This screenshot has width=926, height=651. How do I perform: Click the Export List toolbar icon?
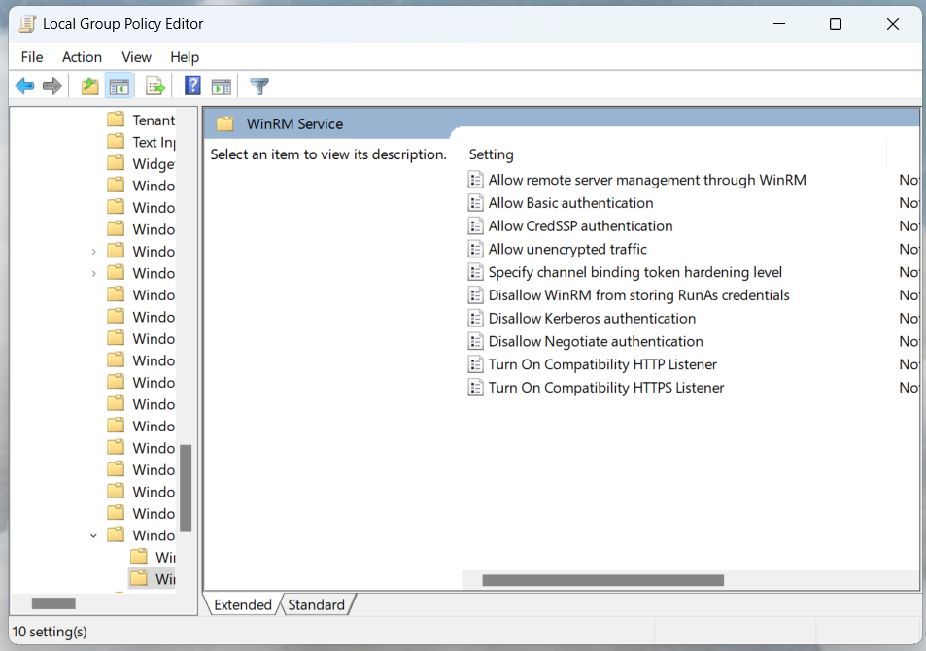click(x=155, y=86)
